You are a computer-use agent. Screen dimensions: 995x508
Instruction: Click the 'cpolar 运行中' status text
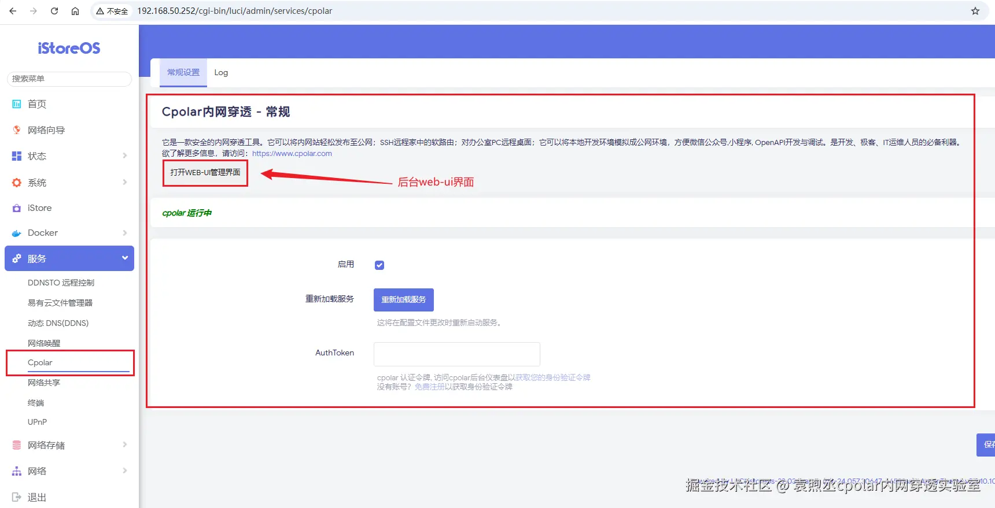click(187, 213)
